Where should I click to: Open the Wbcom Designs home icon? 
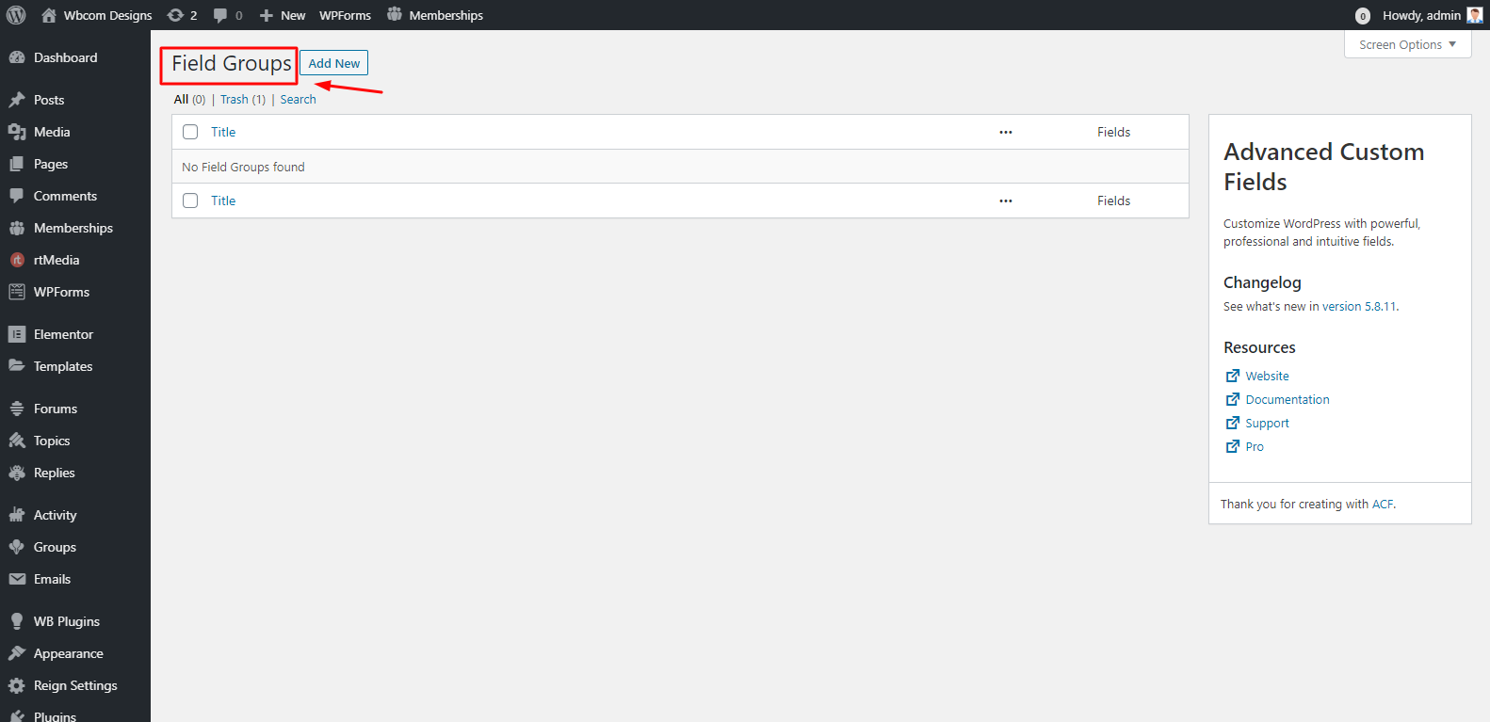(49, 15)
